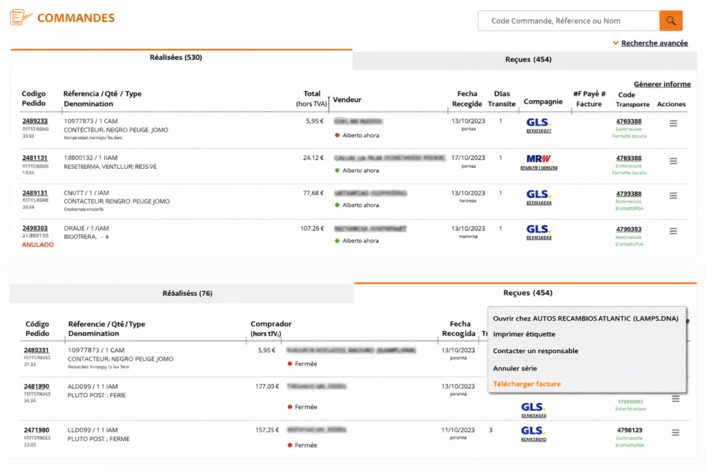Open transport code 4769388 for order 2481131
This screenshot has height=471, width=707.
coord(628,158)
